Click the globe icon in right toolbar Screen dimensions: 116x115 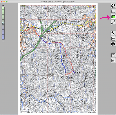tap(113, 6)
